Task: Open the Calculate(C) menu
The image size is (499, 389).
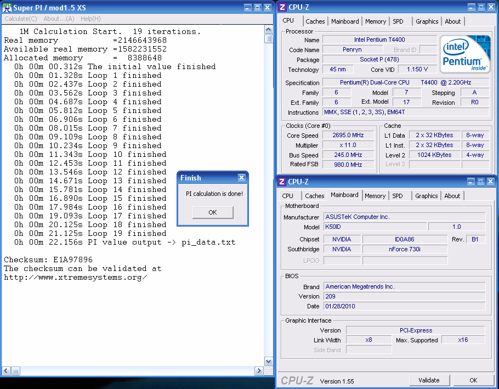Action: click(x=21, y=19)
